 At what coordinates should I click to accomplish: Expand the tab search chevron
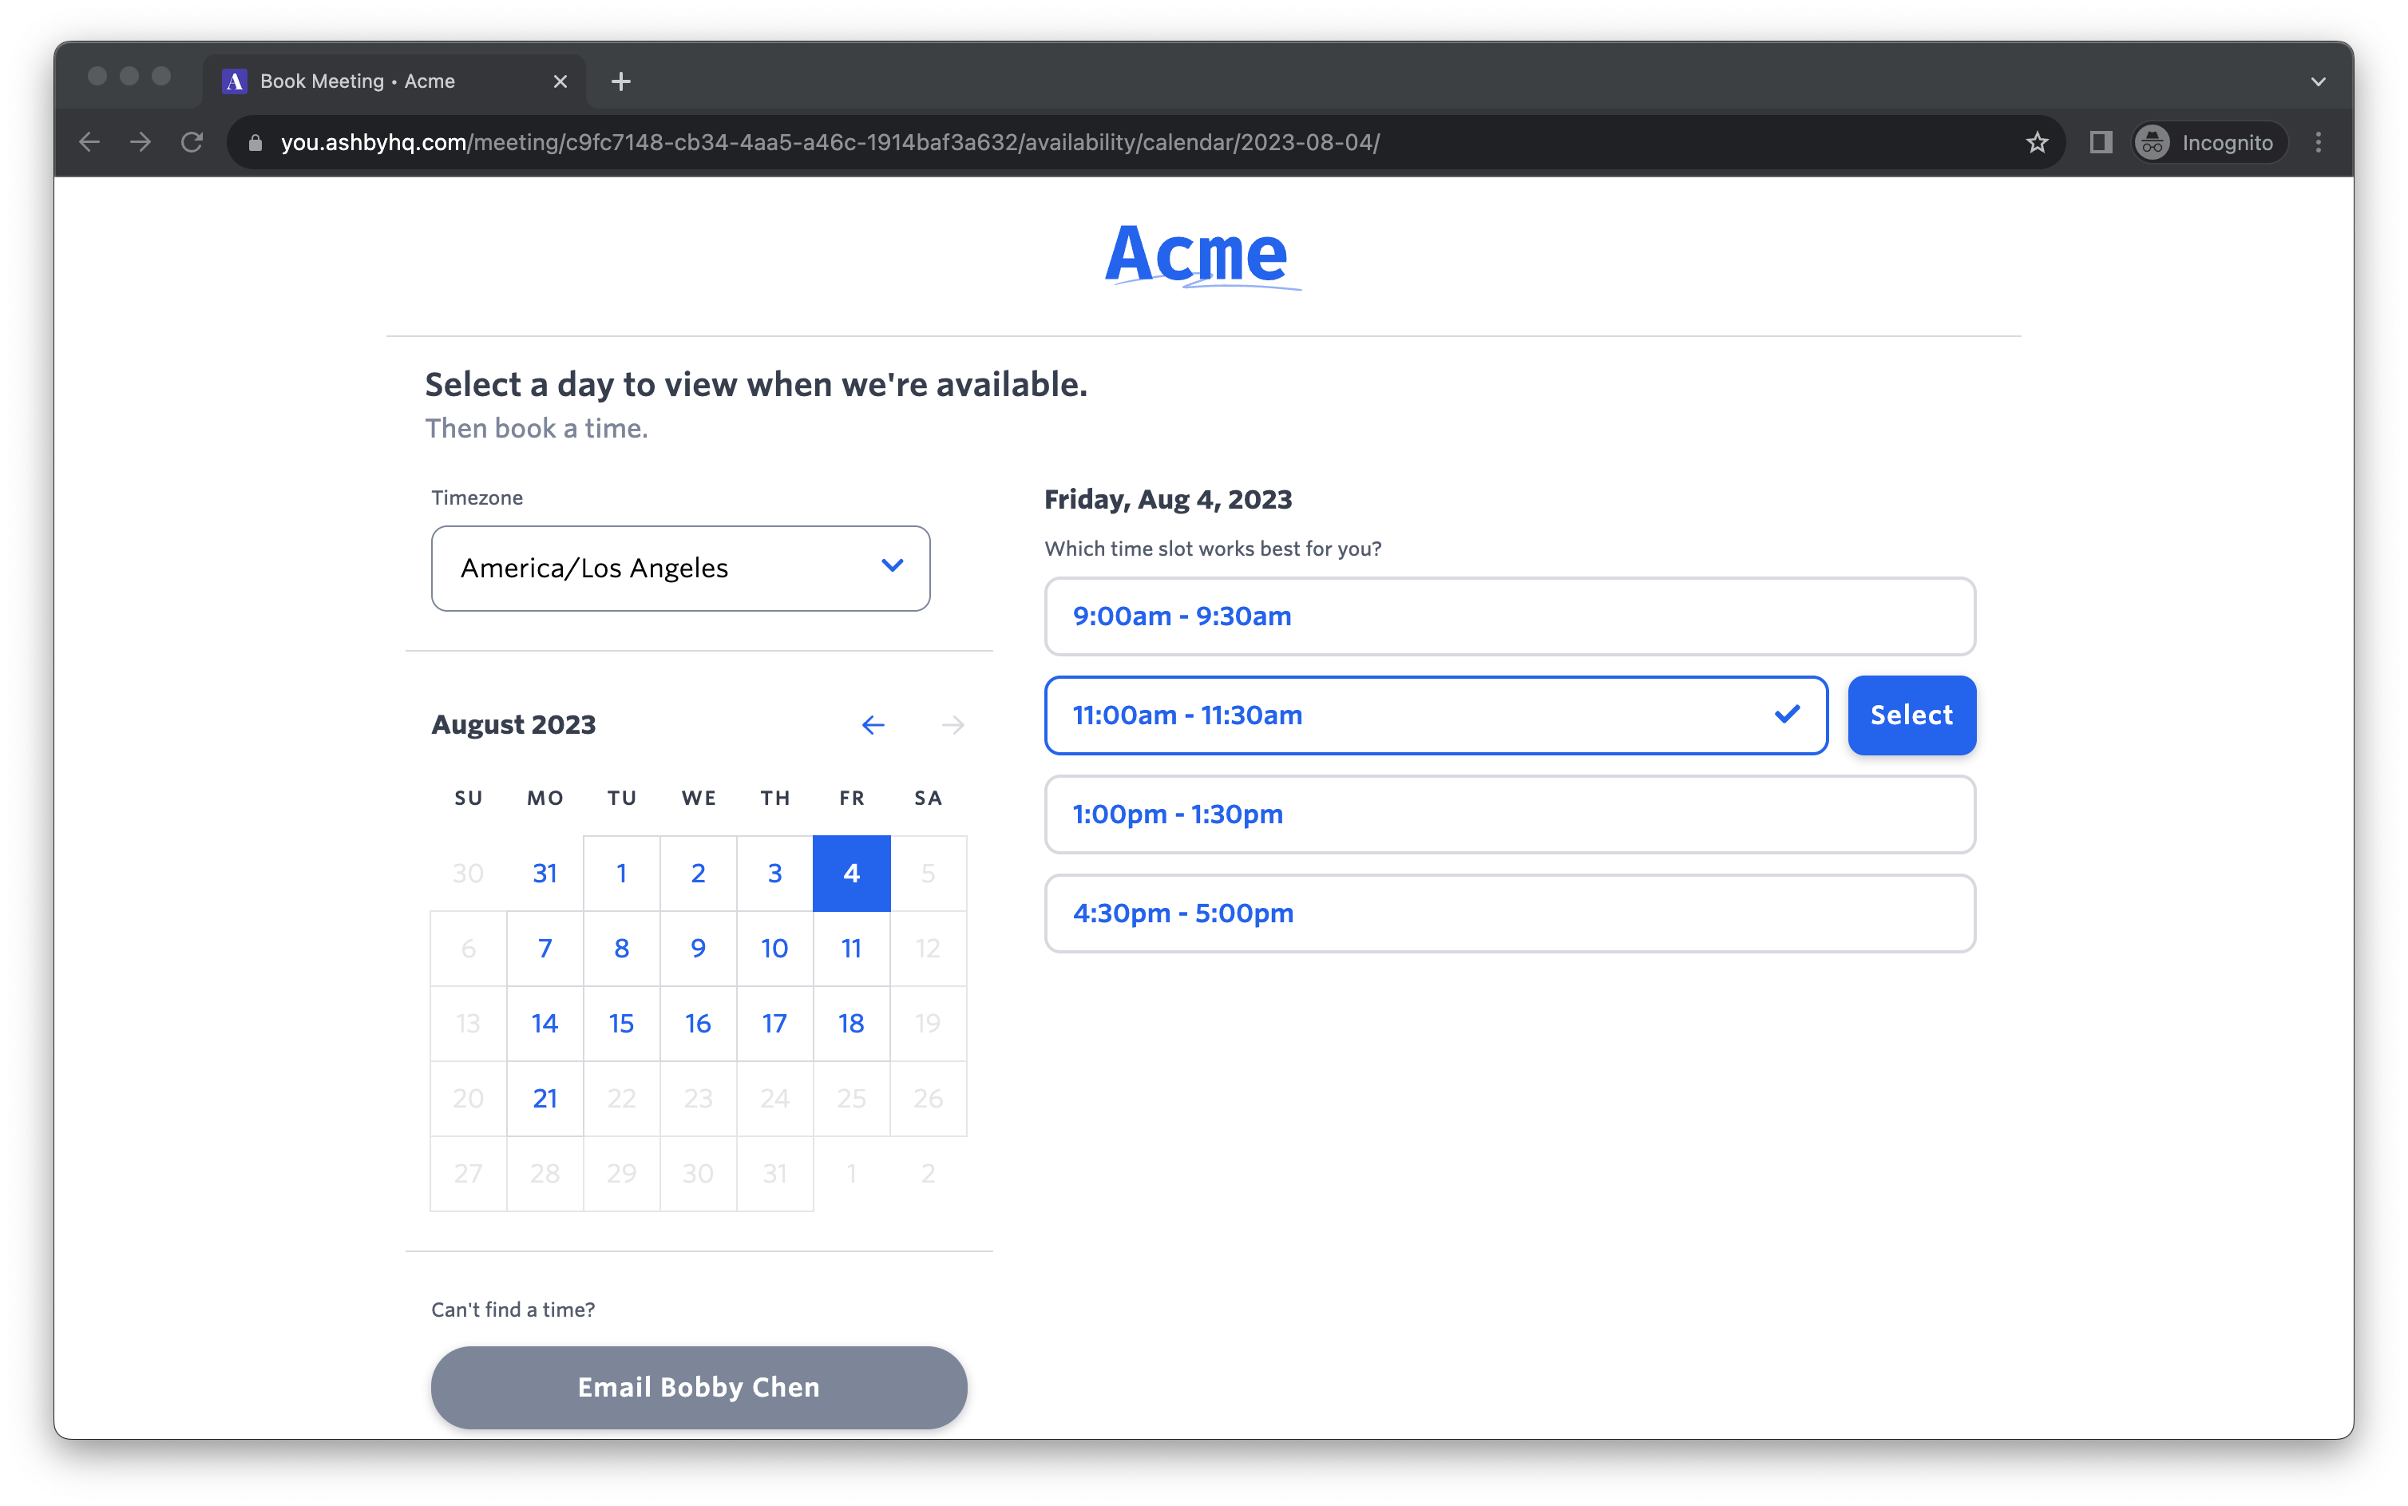coord(2319,81)
